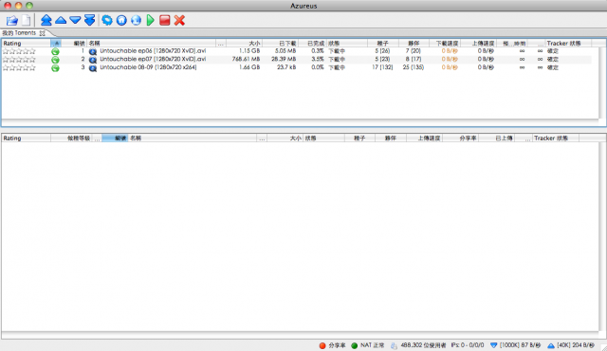Viewport: 607px width, 351px height.
Task: Sort downloads by 下載速度 column header
Action: 445,43
